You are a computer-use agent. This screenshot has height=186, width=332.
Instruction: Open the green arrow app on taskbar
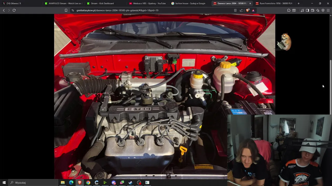pyautogui.click(x=105, y=183)
